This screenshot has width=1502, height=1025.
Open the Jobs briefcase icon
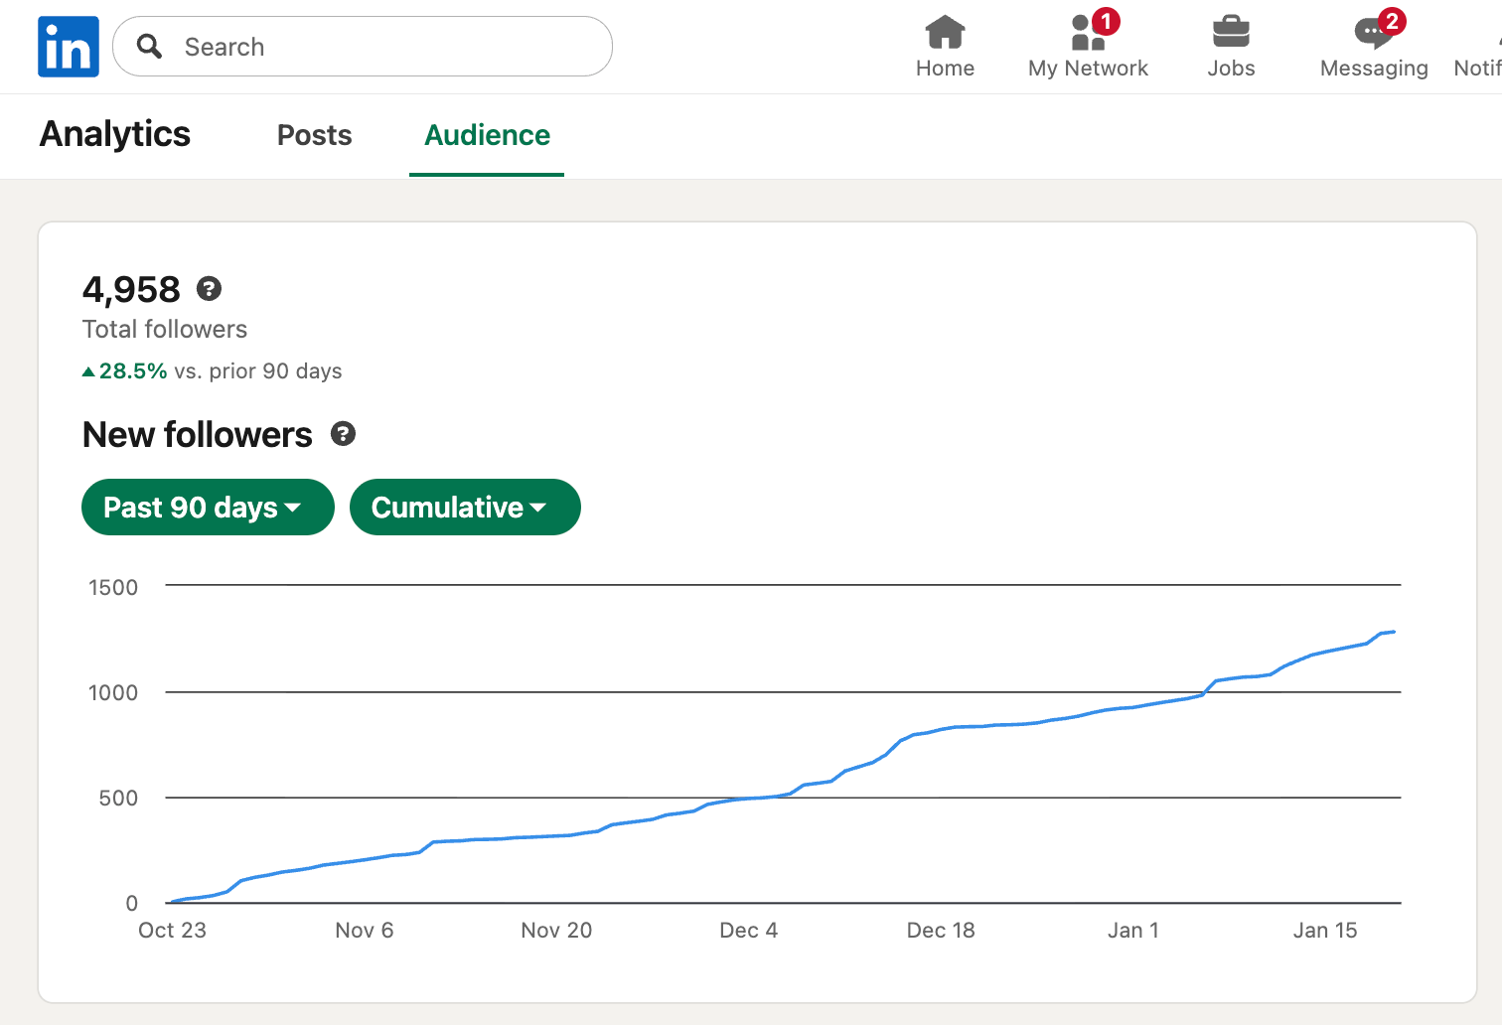[1231, 33]
